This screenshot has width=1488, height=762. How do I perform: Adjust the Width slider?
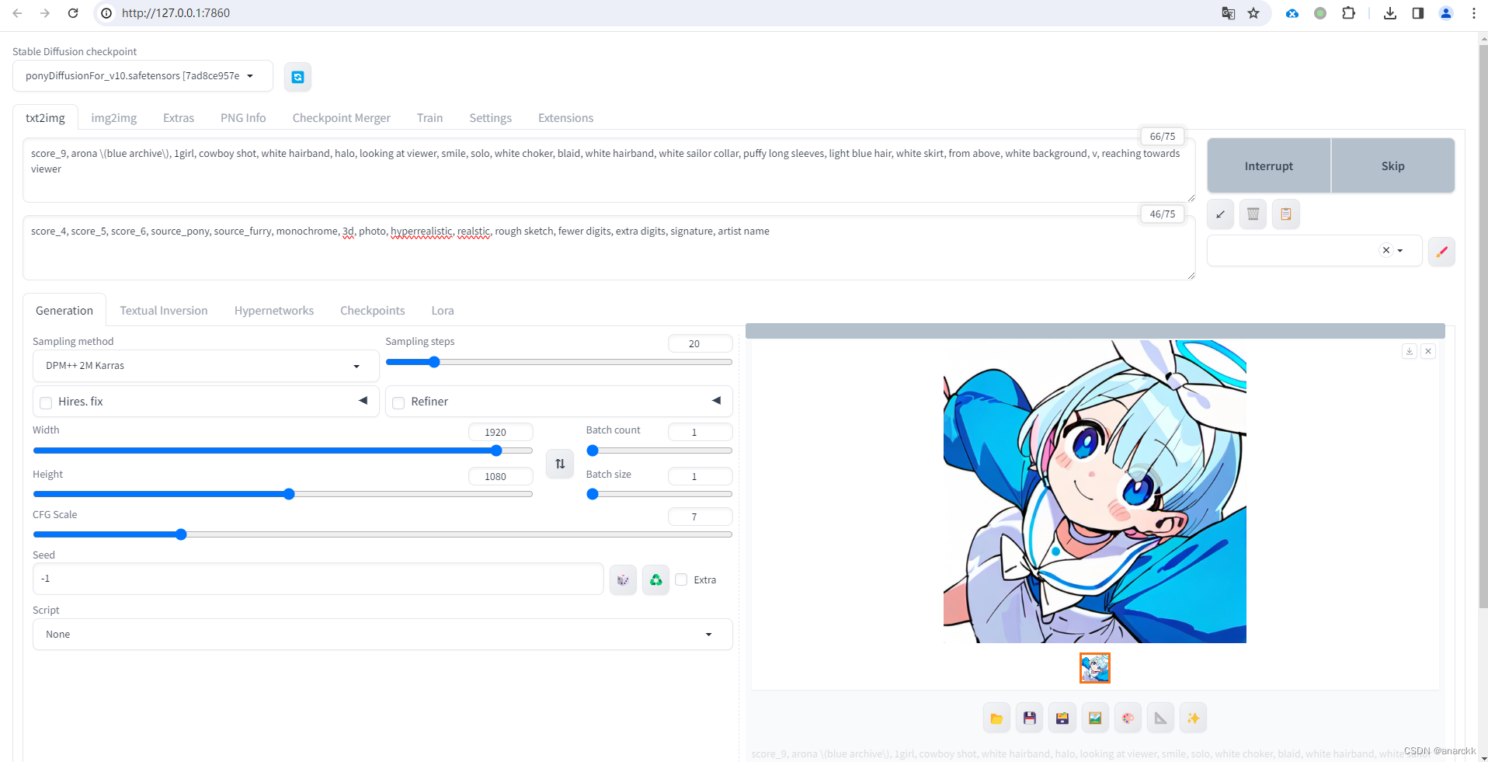click(x=283, y=451)
